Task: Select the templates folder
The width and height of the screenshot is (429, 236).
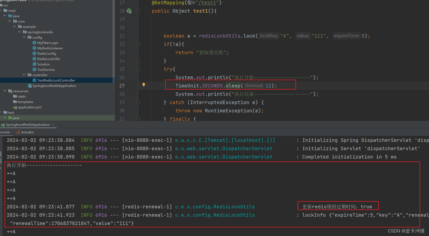Action: click(26, 102)
